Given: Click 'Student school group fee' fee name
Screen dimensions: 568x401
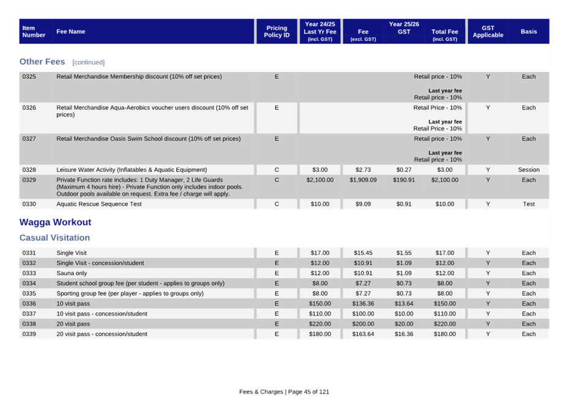Looking at the screenshot, I should coord(140,284).
